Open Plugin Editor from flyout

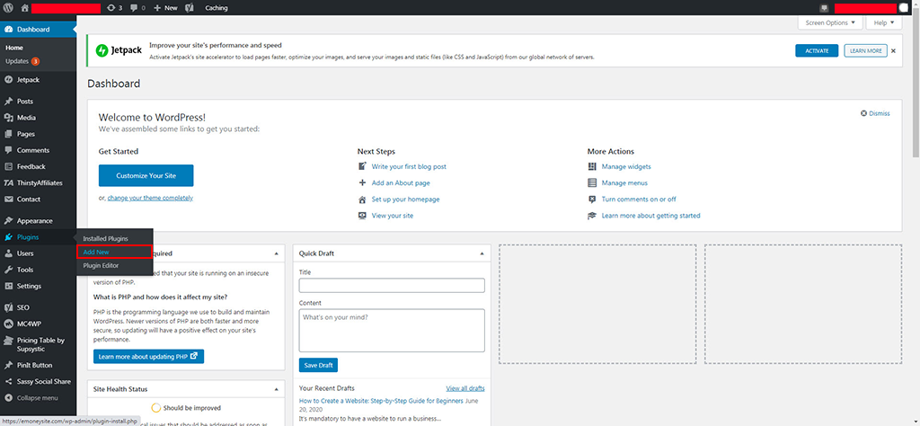point(101,266)
